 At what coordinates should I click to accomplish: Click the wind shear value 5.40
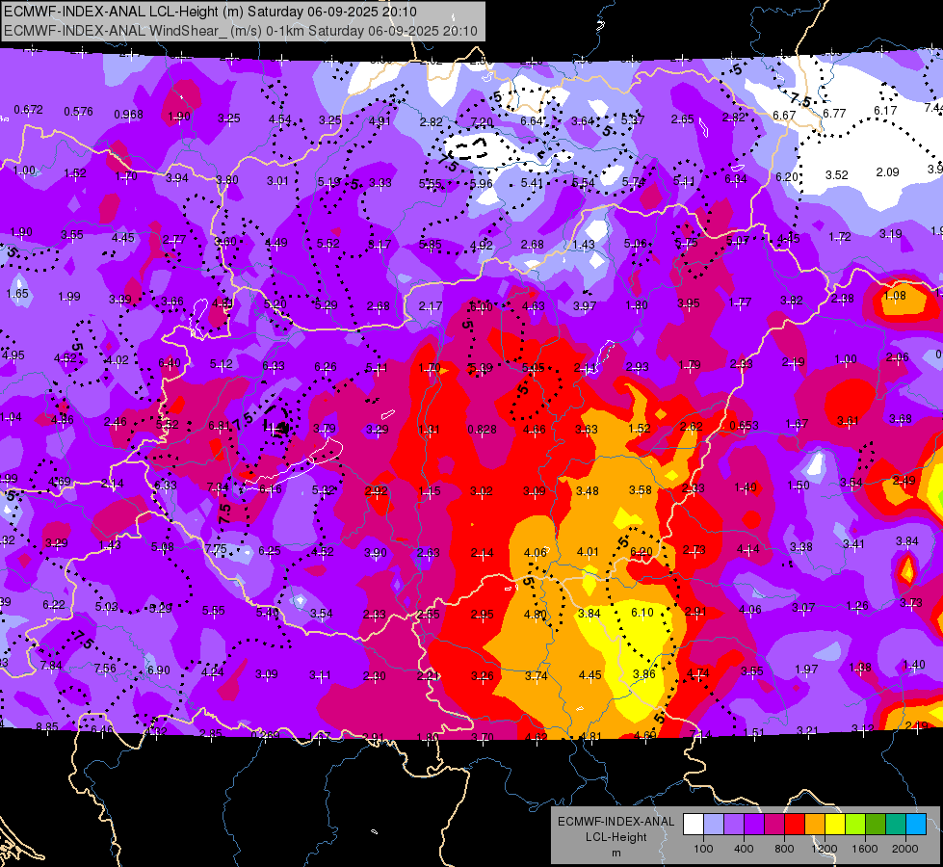click(x=267, y=613)
